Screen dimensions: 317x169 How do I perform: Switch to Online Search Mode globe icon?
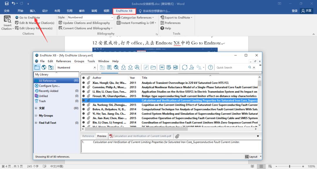[44, 67]
